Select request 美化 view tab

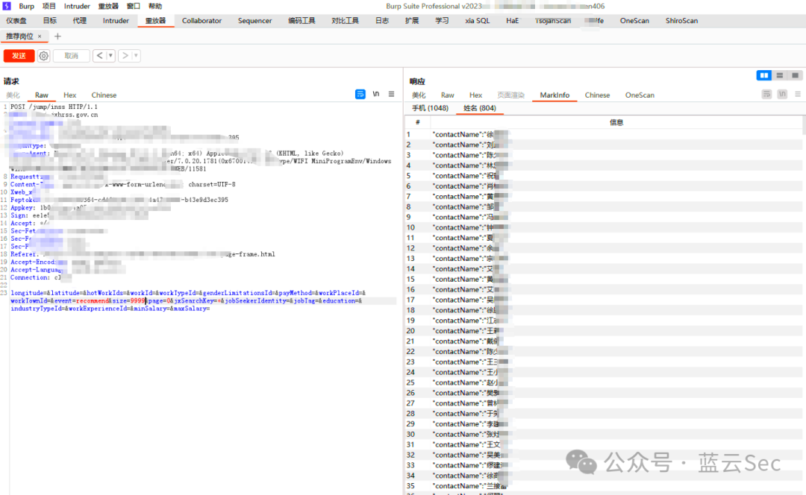(x=13, y=95)
